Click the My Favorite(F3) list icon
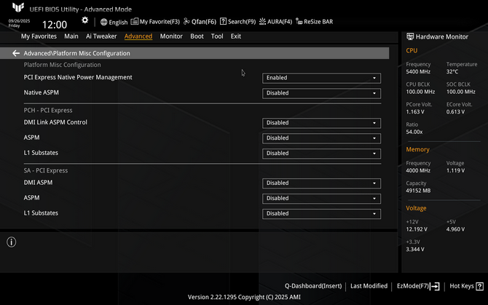This screenshot has width=488, height=305. click(135, 21)
